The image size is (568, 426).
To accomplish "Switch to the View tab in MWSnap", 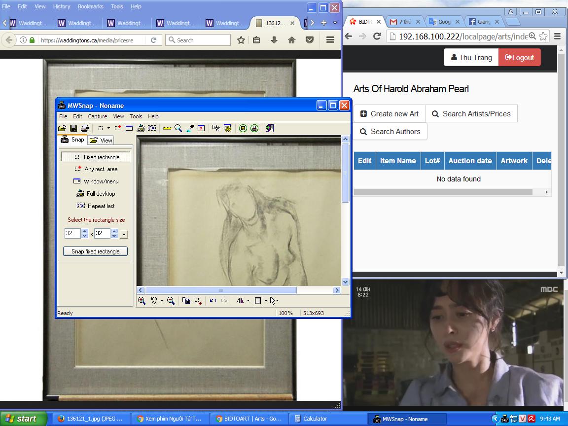I will point(102,140).
